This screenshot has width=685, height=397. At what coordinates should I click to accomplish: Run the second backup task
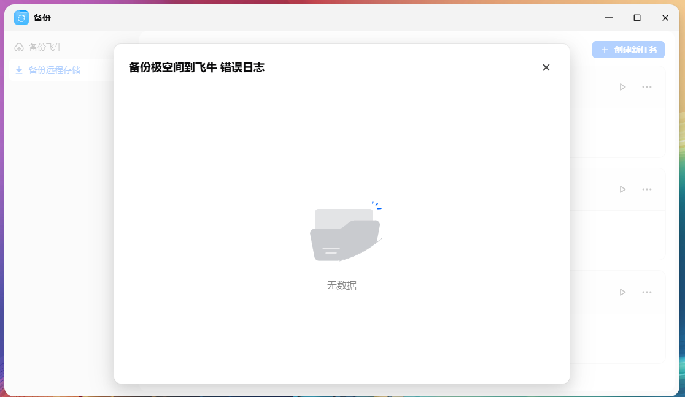coord(622,189)
